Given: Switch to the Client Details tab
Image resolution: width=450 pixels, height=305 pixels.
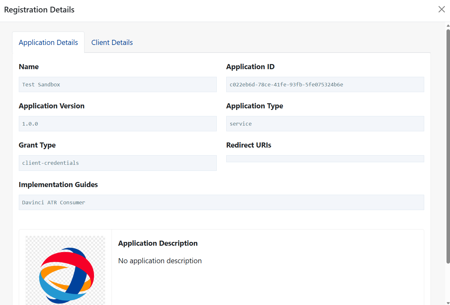Looking at the screenshot, I should (112, 42).
